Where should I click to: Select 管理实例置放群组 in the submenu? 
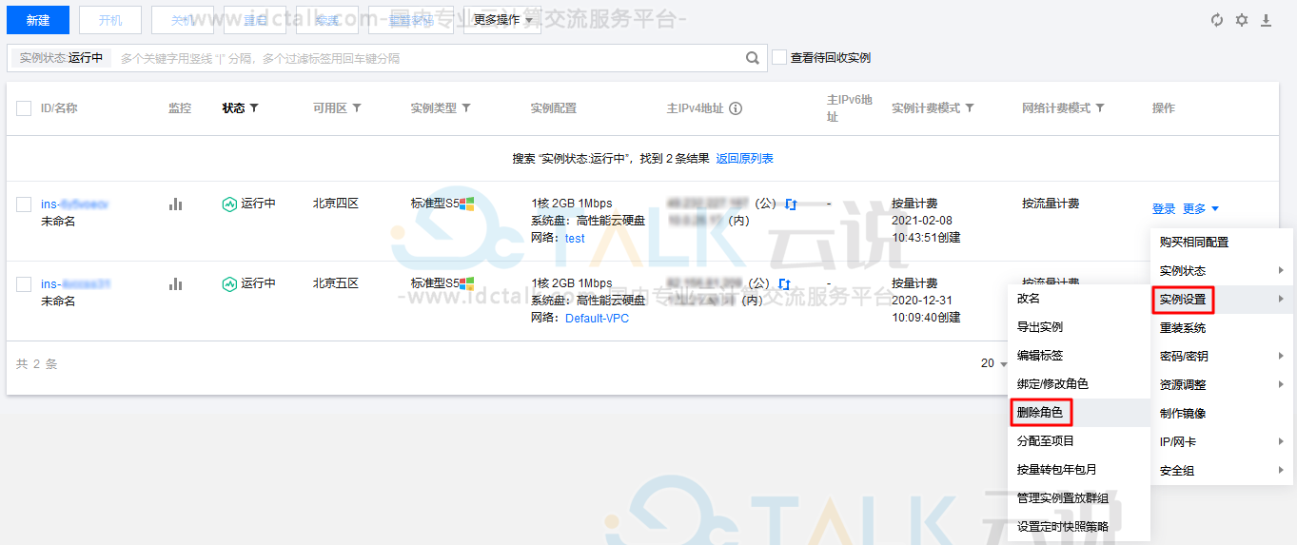[1079, 498]
